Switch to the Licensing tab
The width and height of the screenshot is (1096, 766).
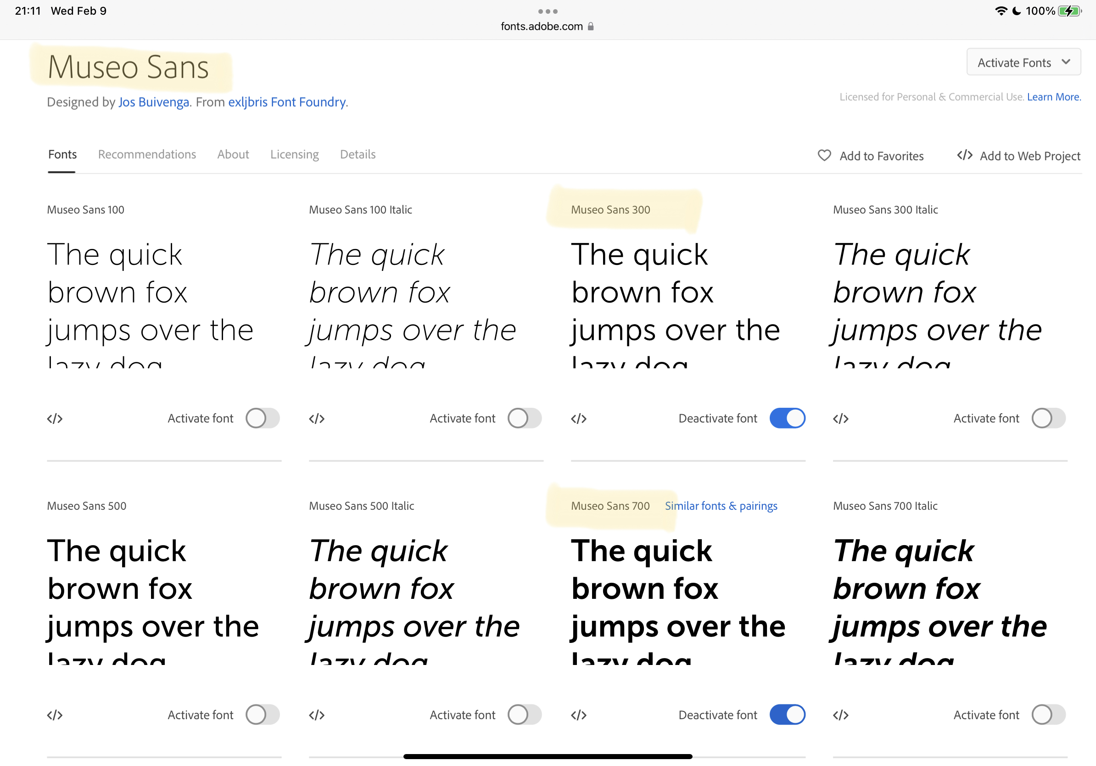coord(295,154)
